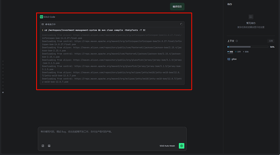The image size is (280, 155).
Task: Click the 暂无待办 label
Action: pyautogui.click(x=251, y=23)
